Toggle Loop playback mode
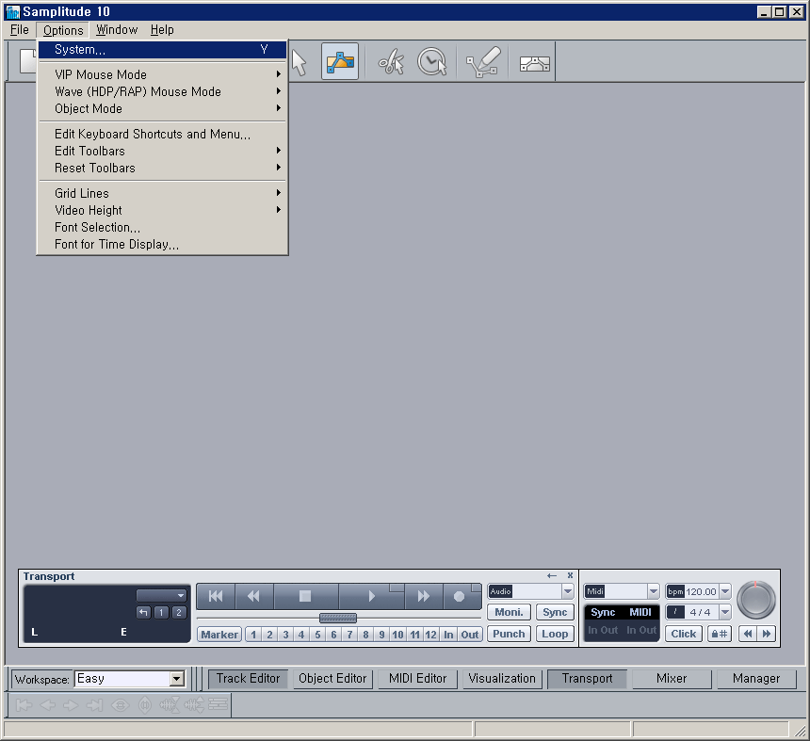The image size is (810, 741). tap(555, 634)
